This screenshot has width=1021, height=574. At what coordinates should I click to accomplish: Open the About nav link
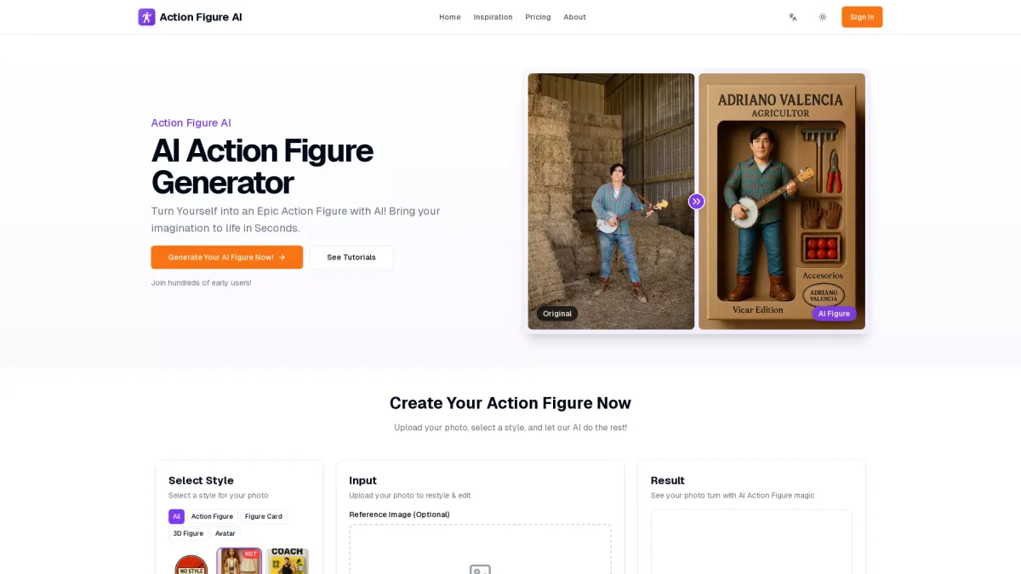tap(574, 17)
